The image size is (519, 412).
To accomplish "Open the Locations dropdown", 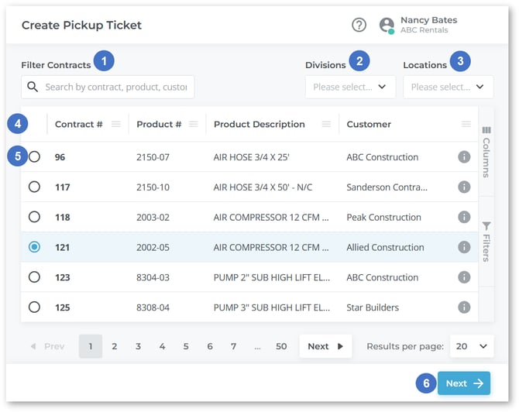I will tap(448, 87).
